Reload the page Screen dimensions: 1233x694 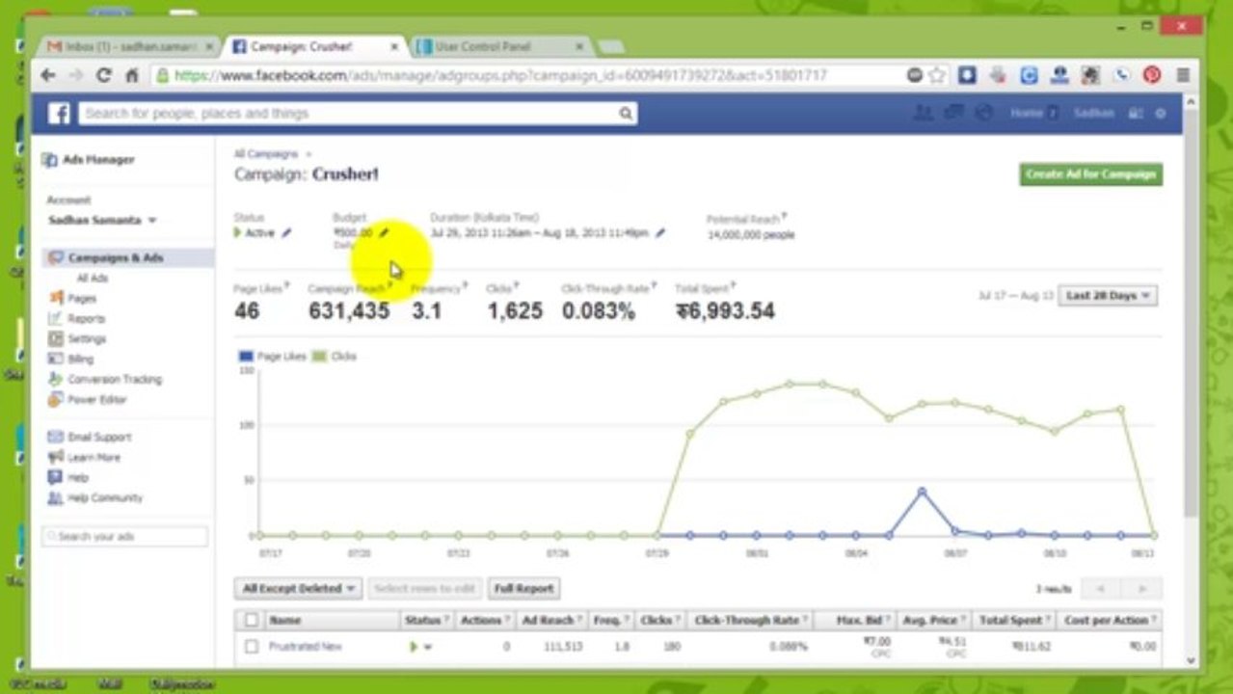click(104, 75)
